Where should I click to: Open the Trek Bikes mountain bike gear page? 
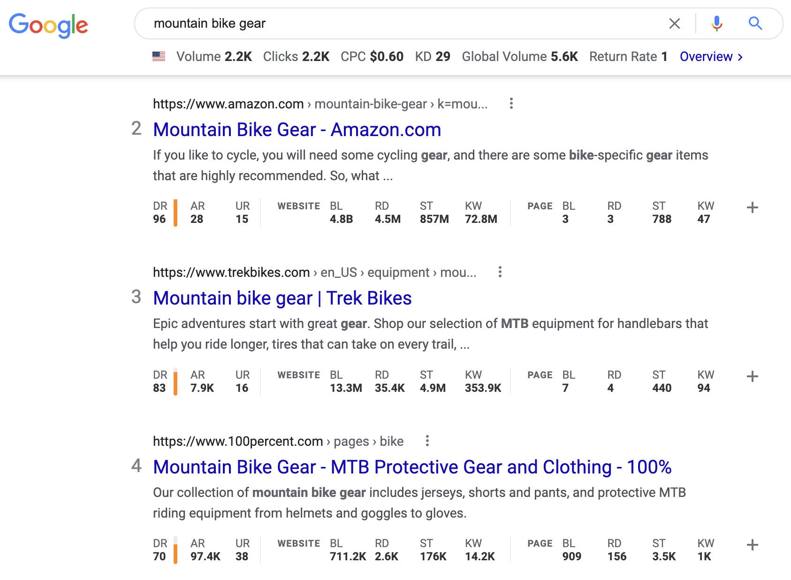tap(282, 298)
